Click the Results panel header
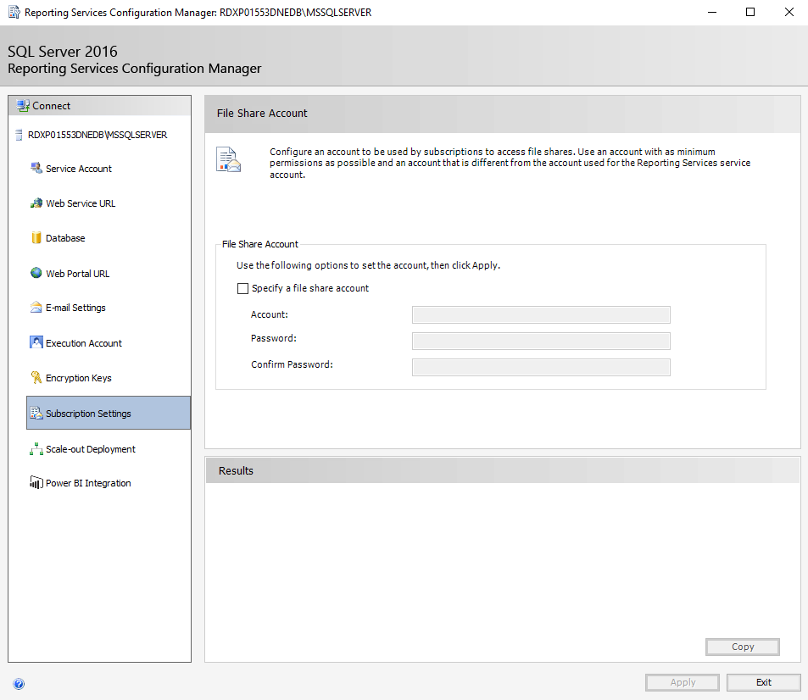Viewport: 808px width, 700px height. (x=503, y=470)
